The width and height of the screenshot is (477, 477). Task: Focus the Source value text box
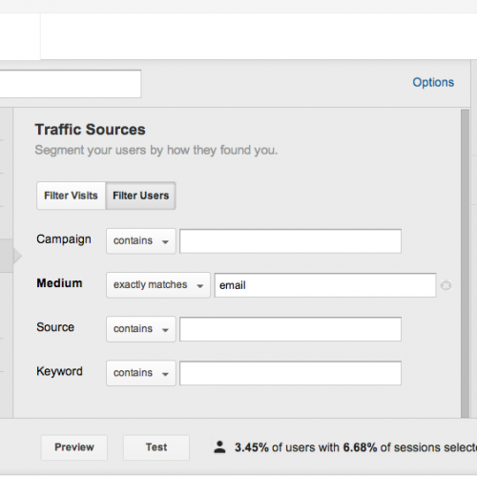pos(290,329)
